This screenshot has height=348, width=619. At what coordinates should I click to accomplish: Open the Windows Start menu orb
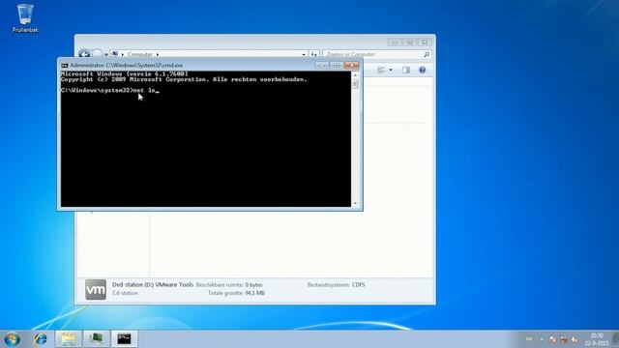(x=12, y=339)
